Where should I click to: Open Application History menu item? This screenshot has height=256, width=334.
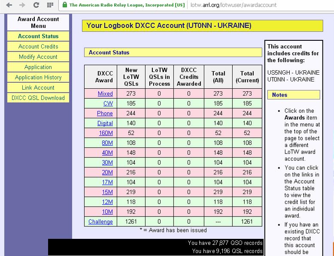(x=38, y=77)
